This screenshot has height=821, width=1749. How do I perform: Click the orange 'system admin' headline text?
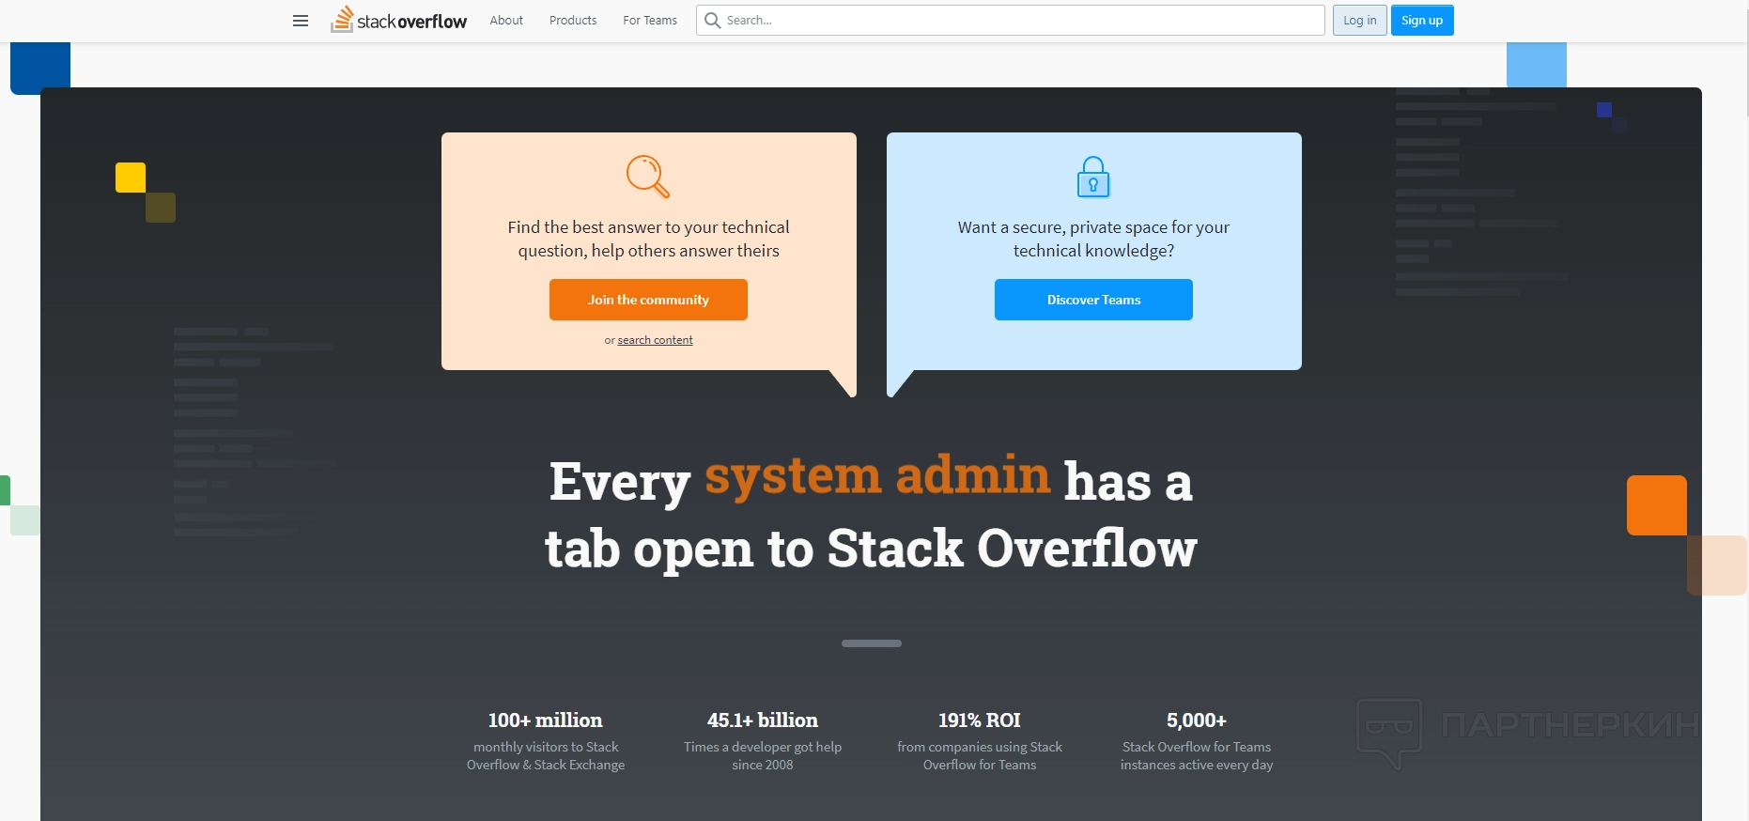pos(877,476)
